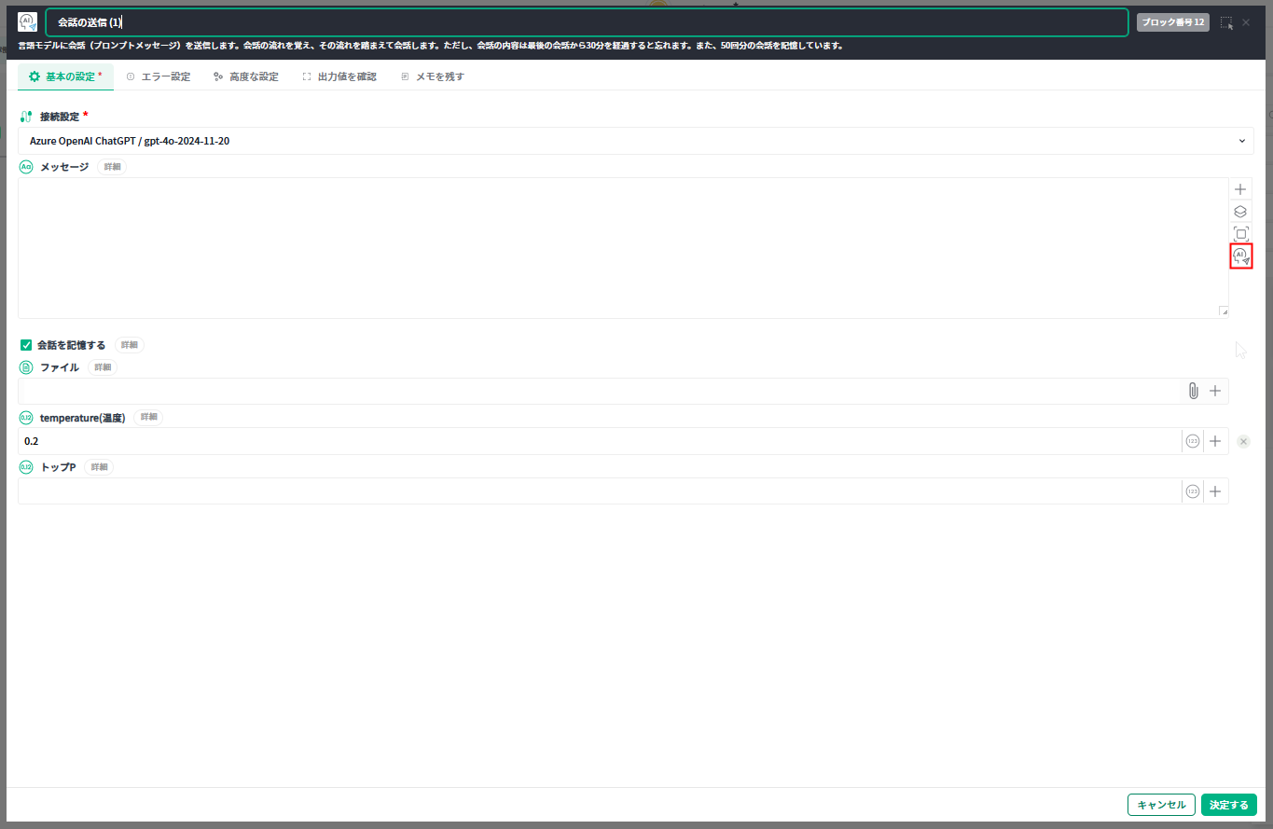Open the 高度な設定 tab

coord(246,76)
